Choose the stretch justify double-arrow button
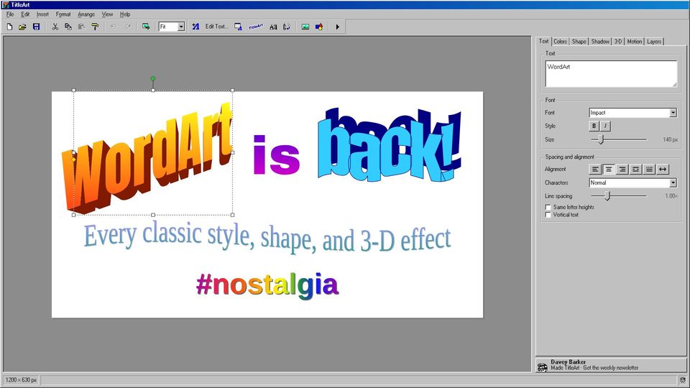Viewport: 690px width, 388px height. (x=663, y=170)
